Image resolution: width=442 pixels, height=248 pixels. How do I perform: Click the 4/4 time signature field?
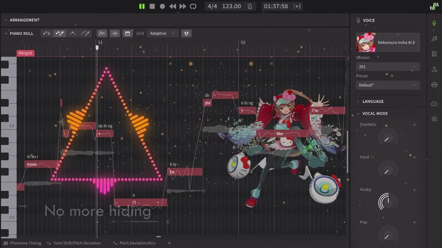coord(212,6)
